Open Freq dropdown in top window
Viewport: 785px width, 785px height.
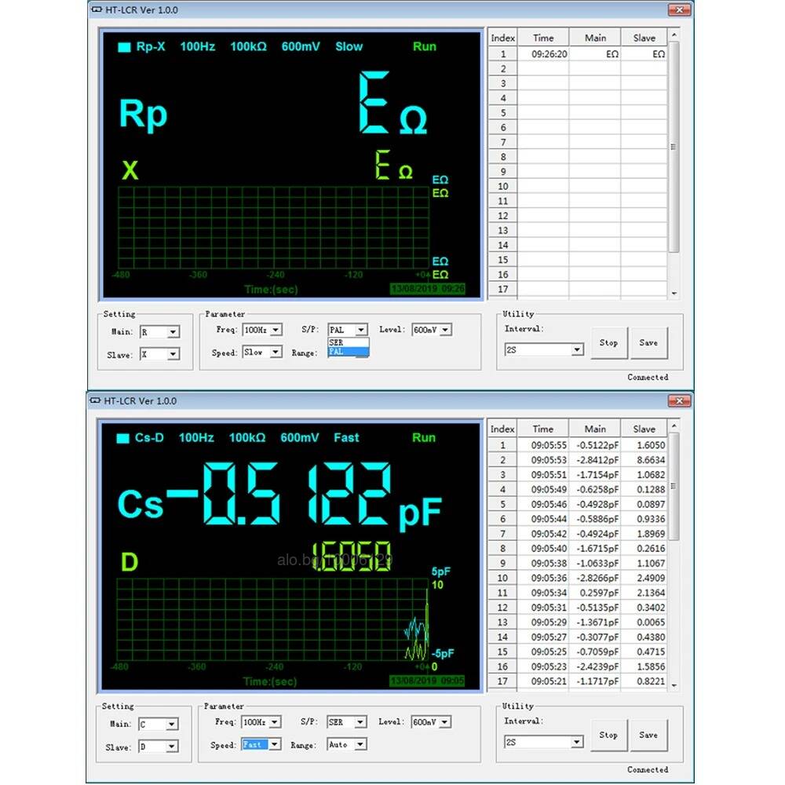tap(262, 330)
